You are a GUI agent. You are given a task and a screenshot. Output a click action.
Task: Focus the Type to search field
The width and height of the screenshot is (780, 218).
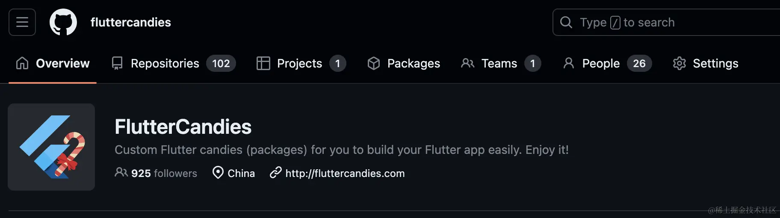666,22
